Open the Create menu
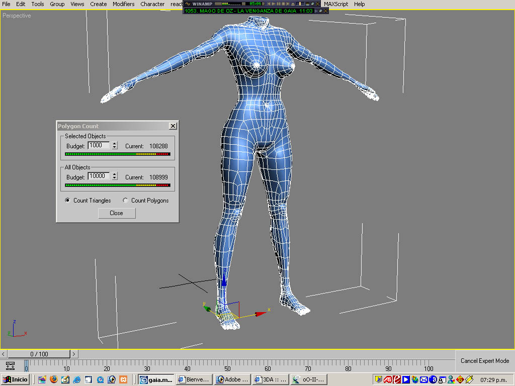Screen dimensions: 515x386 pos(98,4)
